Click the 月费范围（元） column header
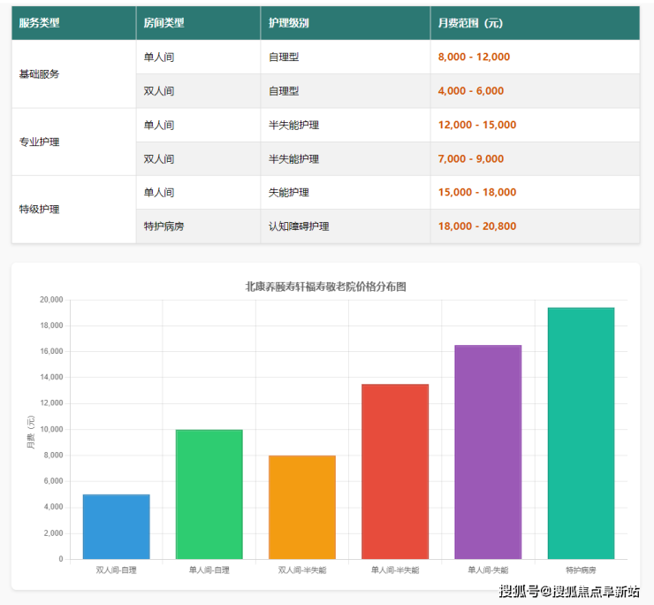Viewport: 654px width, 605px height. coord(471,23)
